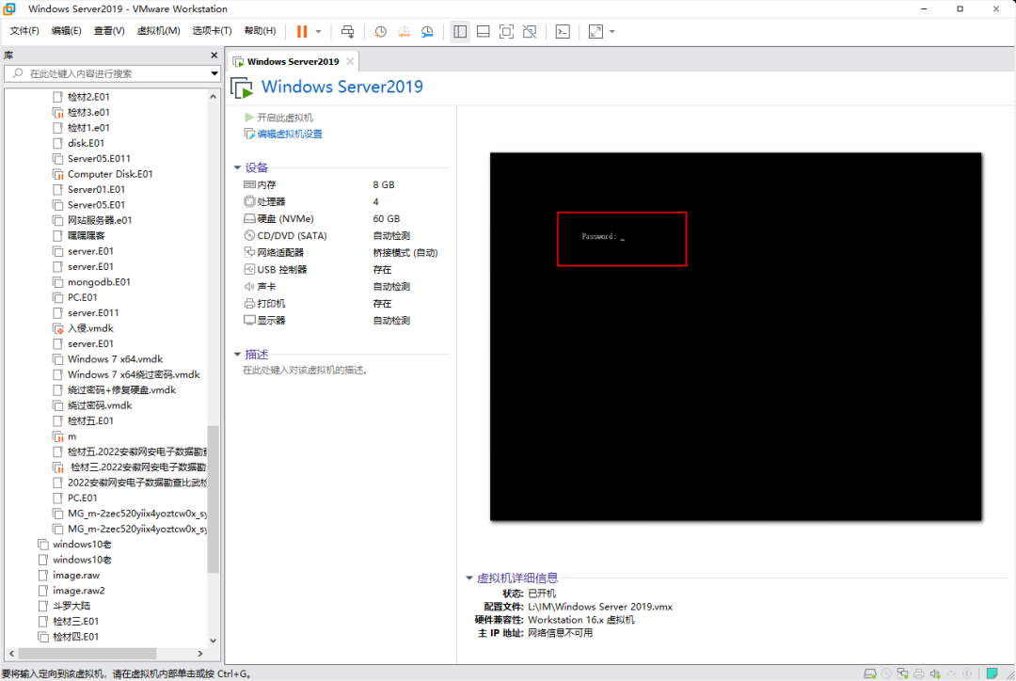Open the 选项卡(T) menu
The width and height of the screenshot is (1016, 681).
click(x=212, y=31)
